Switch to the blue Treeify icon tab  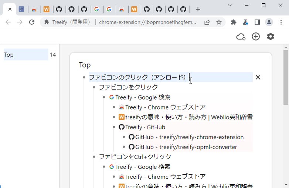[x=21, y=9]
